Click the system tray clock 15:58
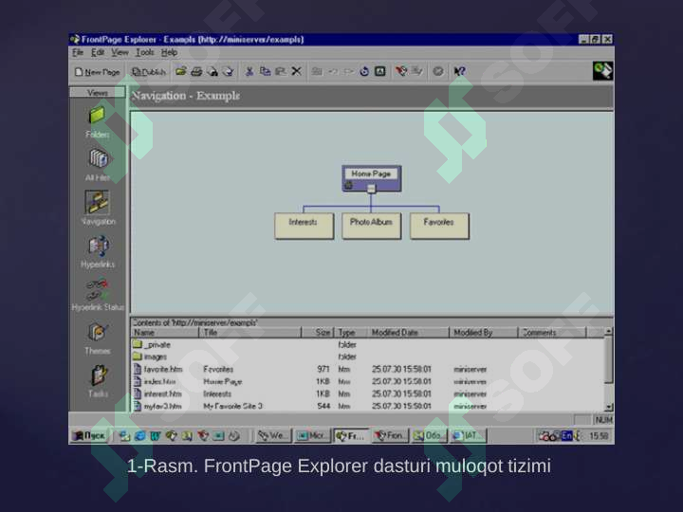683x512 pixels. point(599,436)
